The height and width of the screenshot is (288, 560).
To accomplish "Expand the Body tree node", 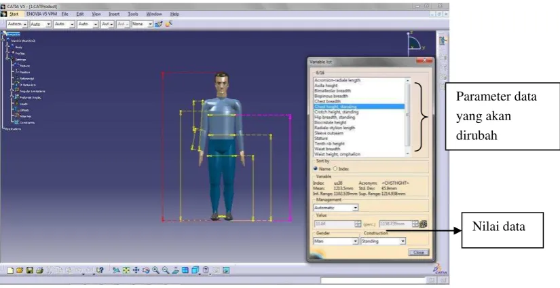I will click(x=7, y=47).
